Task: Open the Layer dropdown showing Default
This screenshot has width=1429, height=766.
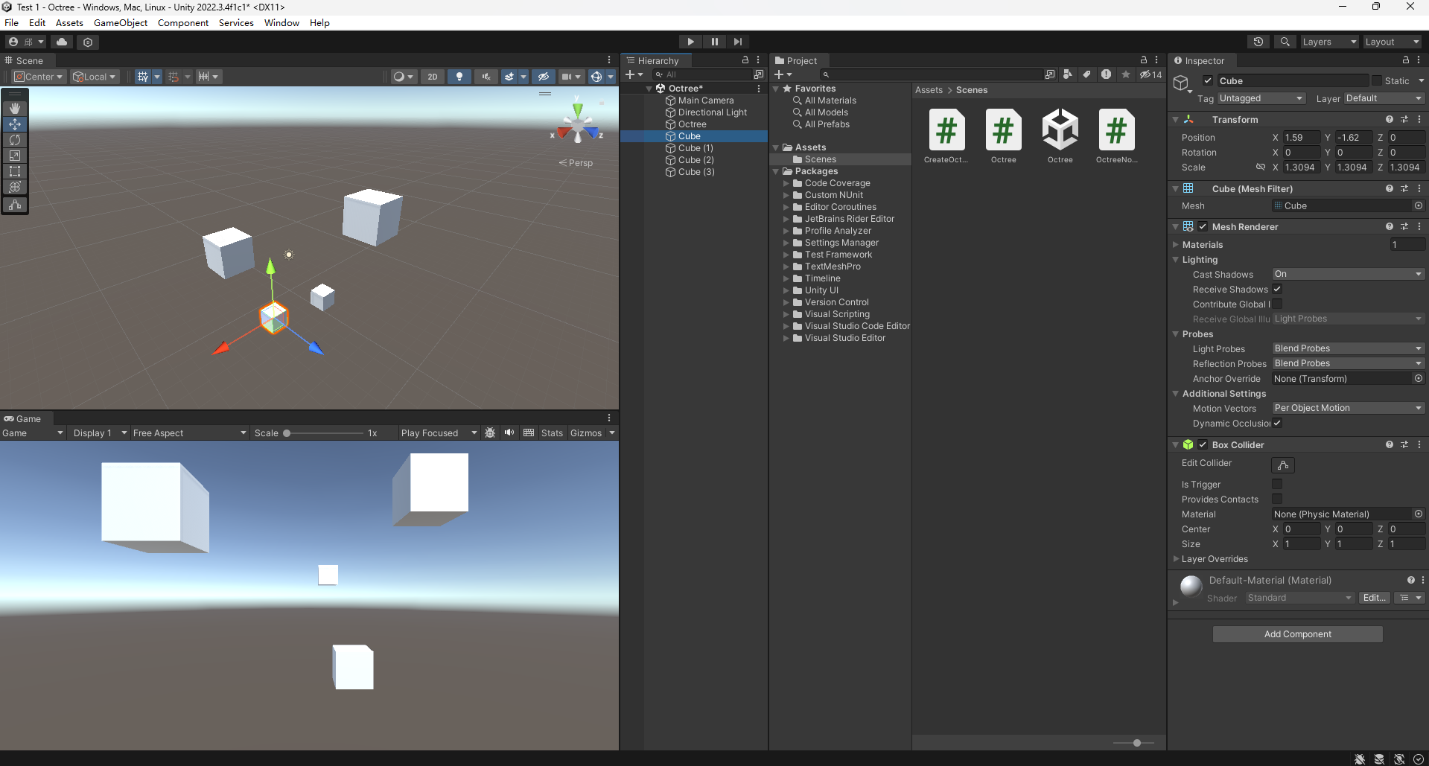Action: (1384, 98)
